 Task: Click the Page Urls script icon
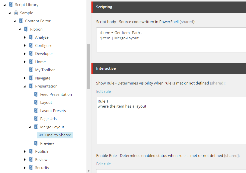(36, 119)
